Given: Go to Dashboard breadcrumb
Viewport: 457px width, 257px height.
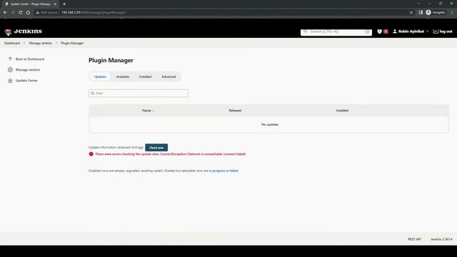Looking at the screenshot, I should click(x=12, y=43).
